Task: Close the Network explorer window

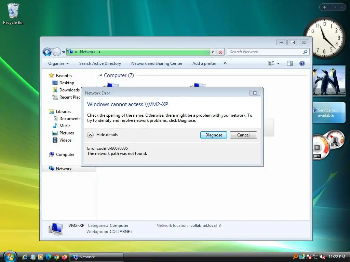Action: coord(304,43)
